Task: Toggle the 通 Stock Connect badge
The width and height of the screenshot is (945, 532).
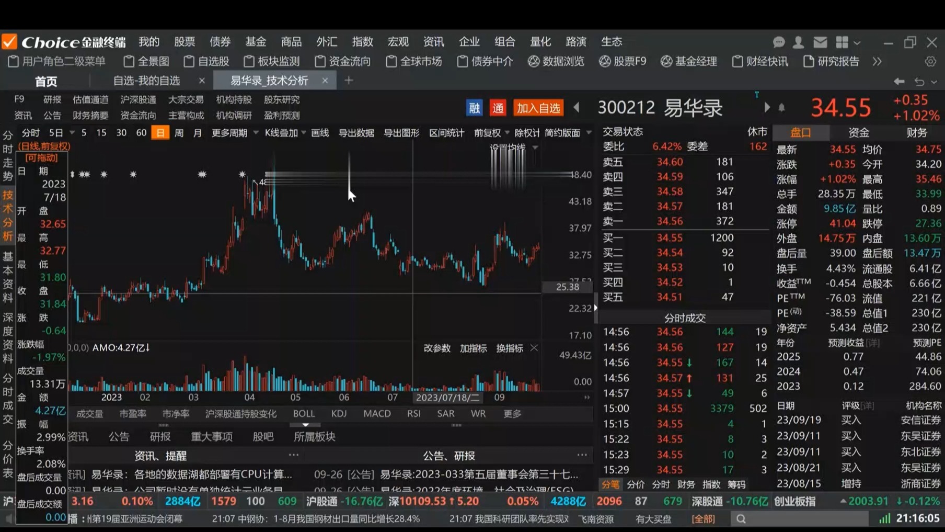Action: [497, 108]
